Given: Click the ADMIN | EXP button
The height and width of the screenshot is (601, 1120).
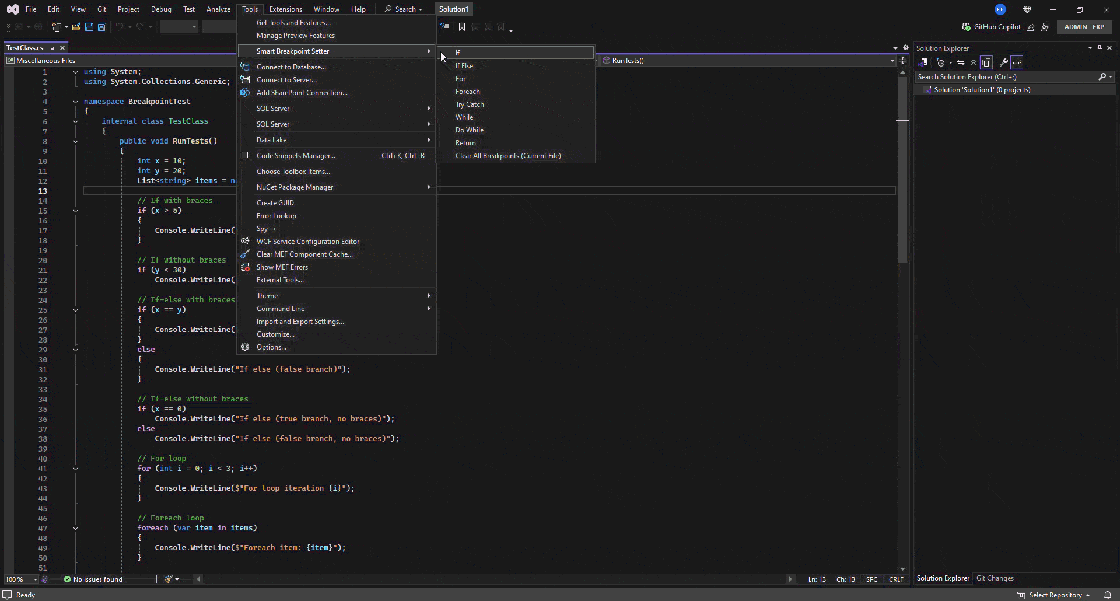Looking at the screenshot, I should click(x=1084, y=27).
